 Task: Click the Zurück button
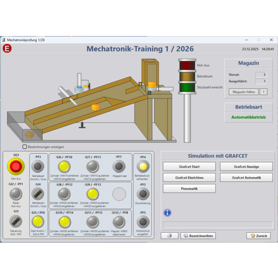[259, 236]
